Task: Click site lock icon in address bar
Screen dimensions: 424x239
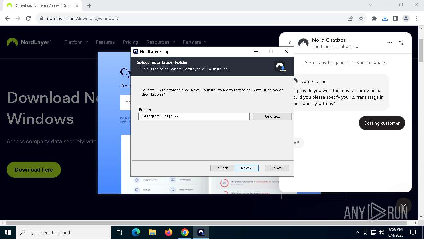Action: coord(41,18)
